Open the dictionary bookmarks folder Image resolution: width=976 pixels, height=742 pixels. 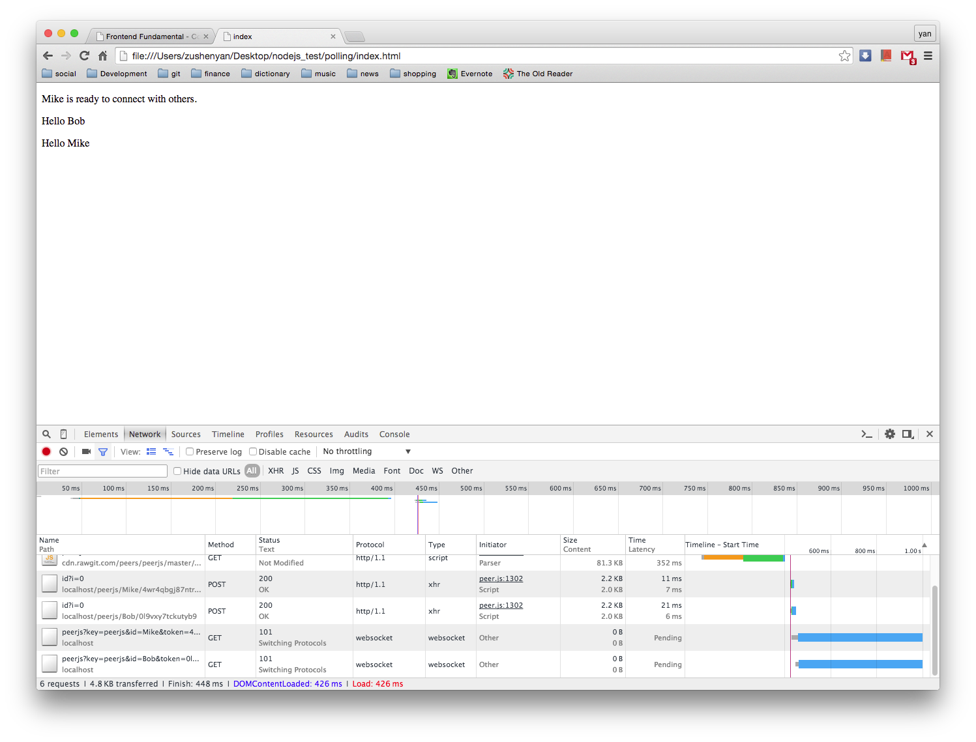point(265,74)
